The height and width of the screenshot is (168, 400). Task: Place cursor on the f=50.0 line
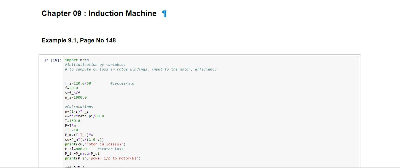71,88
